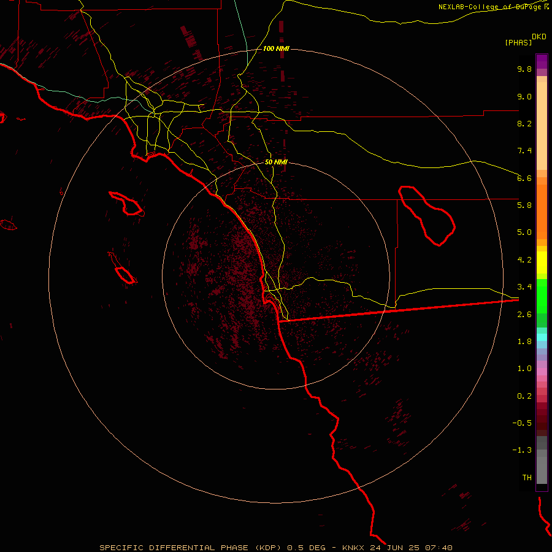
Task: Pick the bright orange segment of the color bar
Action: point(542,212)
